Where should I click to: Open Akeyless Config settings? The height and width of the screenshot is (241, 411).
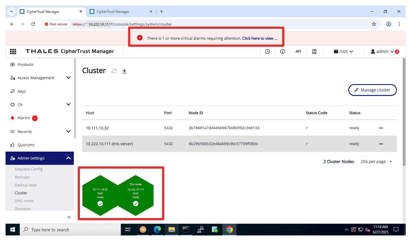coord(29,169)
